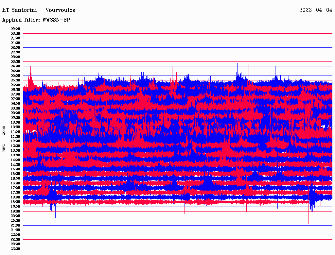The image size is (335, 255).
Task: Click the 04:00 time label
Action: click(x=15, y=66)
